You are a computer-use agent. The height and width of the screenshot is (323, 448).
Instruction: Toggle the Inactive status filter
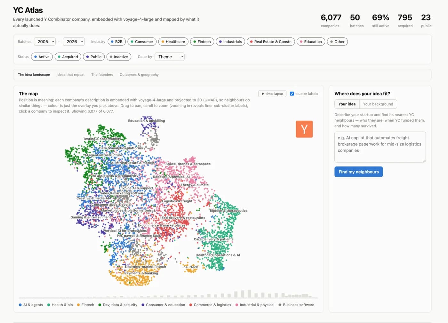[119, 57]
